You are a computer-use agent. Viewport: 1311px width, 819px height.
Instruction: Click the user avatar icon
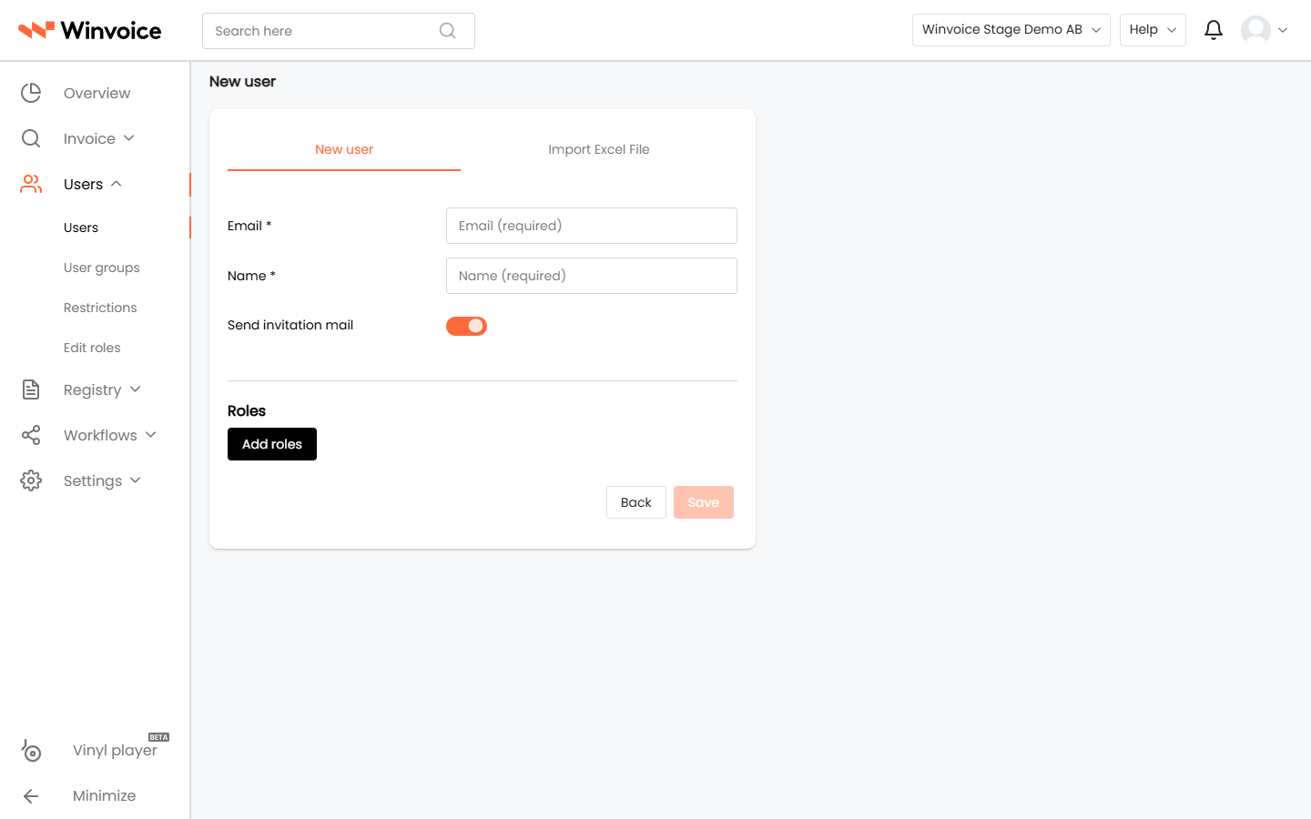1255,30
